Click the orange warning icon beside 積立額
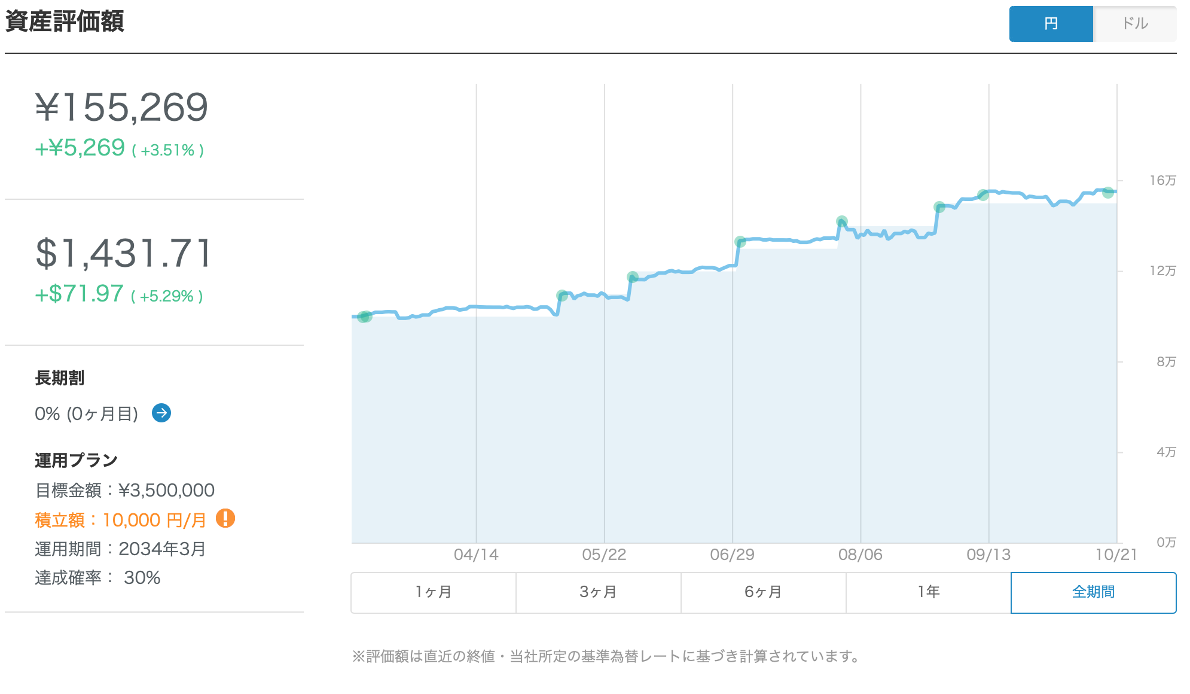 225,518
